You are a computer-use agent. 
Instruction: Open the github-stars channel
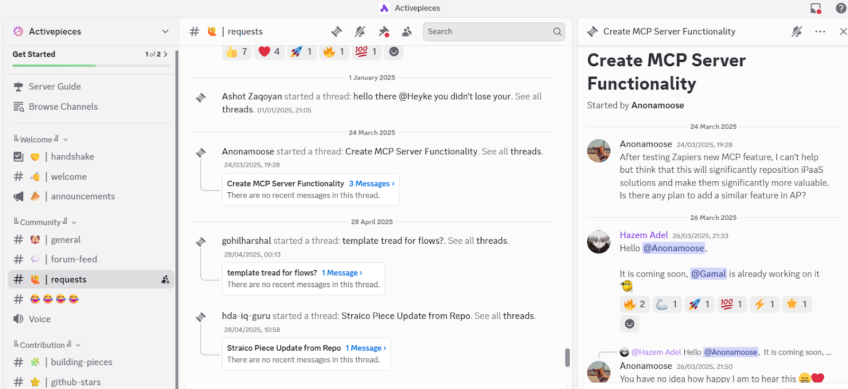click(90, 382)
